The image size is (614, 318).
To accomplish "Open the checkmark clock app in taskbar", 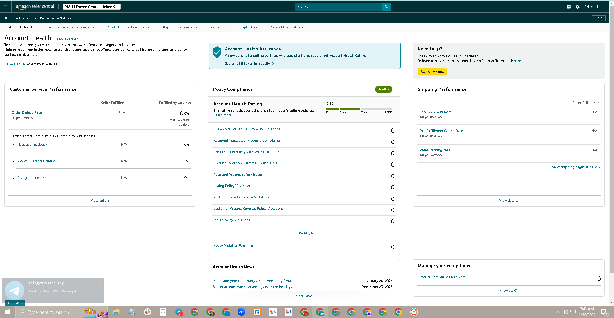I will click(414, 312).
